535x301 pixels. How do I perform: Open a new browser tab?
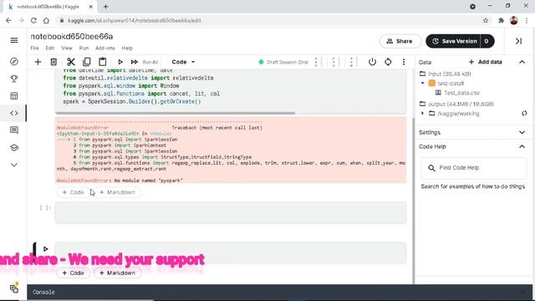106,7
